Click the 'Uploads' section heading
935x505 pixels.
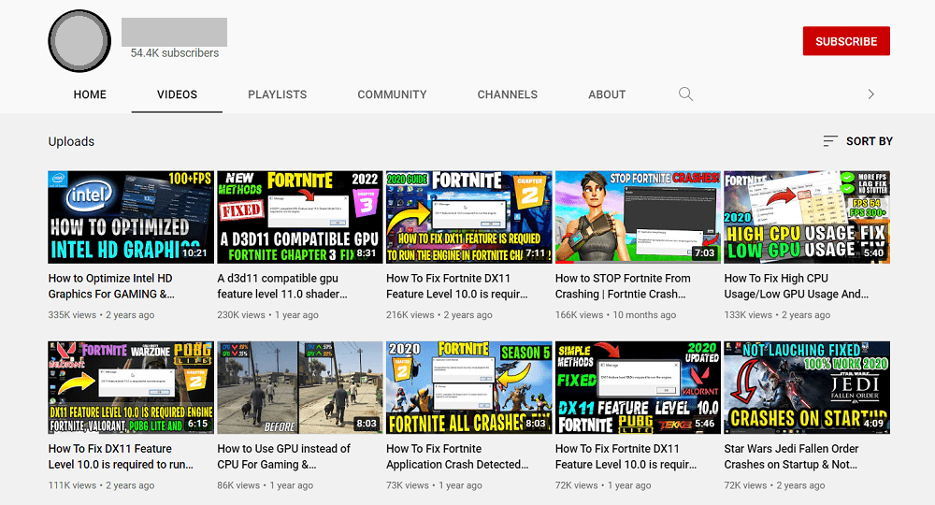coord(71,141)
